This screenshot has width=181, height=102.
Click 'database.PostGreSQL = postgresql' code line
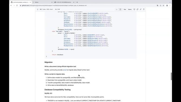[70, 29]
